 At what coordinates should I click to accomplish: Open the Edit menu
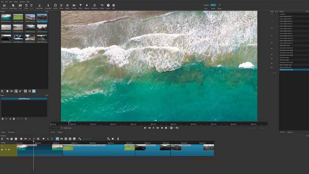[x=6, y=2]
